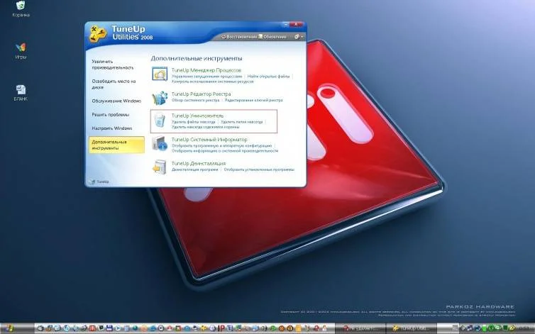Click Управление запущенными процессами link
Viewport: 535px width, 334px height.
click(206, 77)
